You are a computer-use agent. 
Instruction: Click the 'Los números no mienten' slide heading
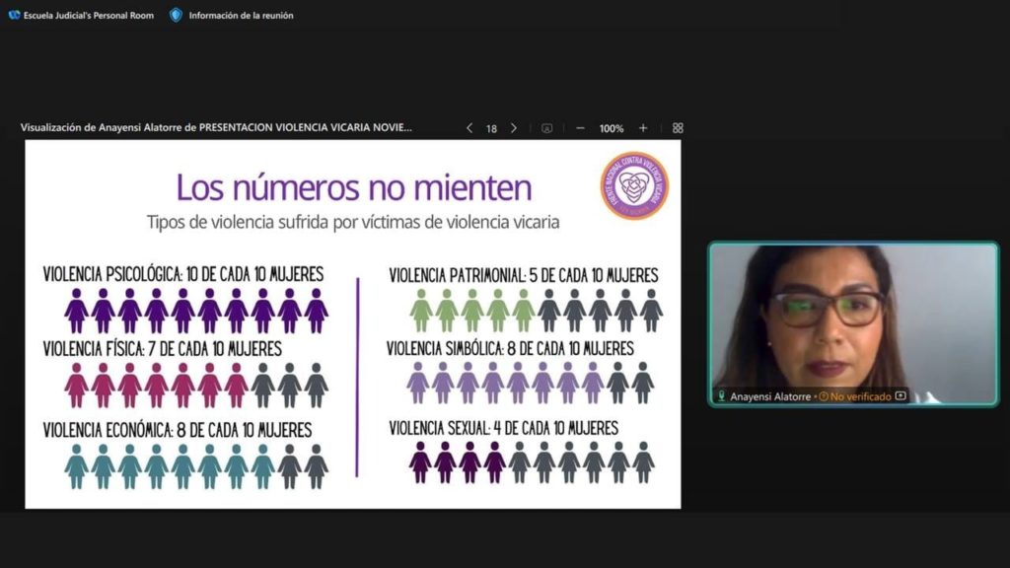pos(353,187)
